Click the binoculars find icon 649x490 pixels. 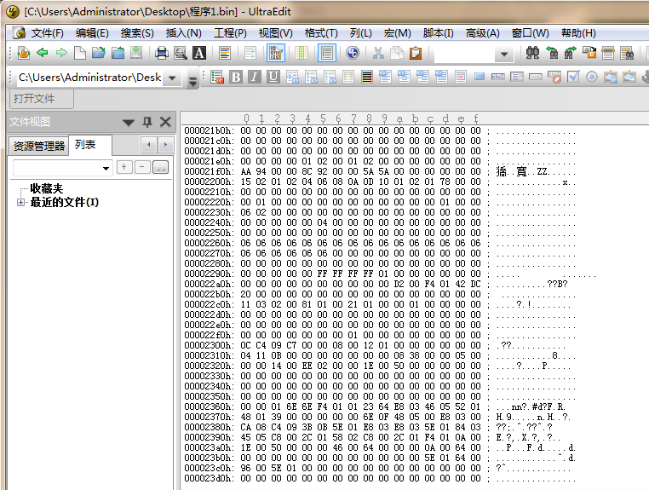tap(532, 53)
